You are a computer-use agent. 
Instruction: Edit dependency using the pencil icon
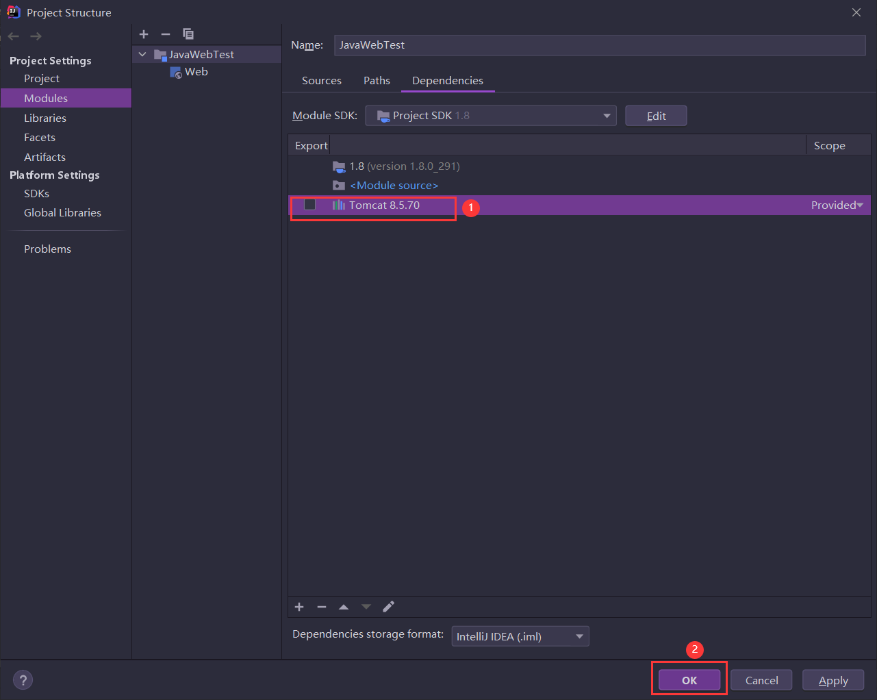pos(388,607)
